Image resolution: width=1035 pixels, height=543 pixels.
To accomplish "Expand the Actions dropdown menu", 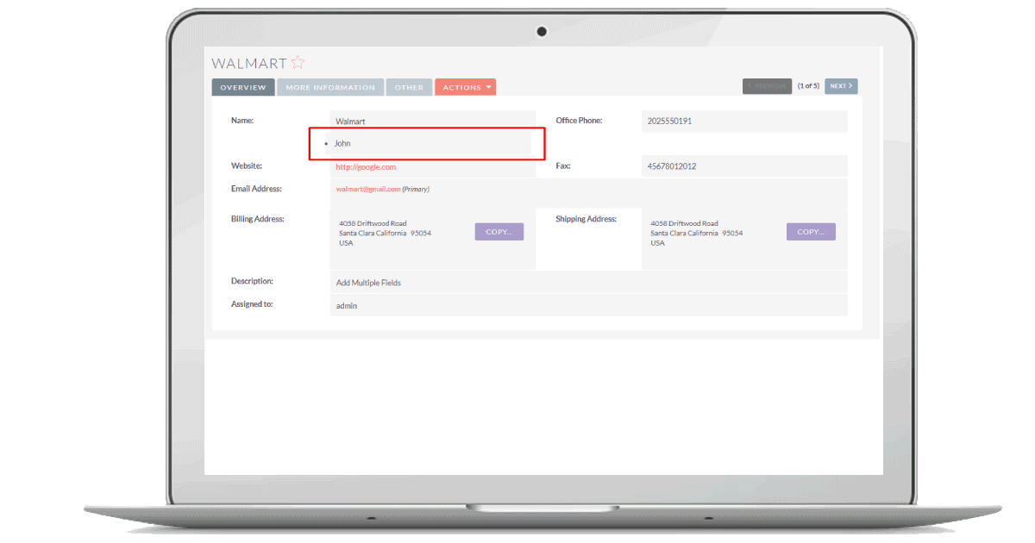I will pos(465,87).
